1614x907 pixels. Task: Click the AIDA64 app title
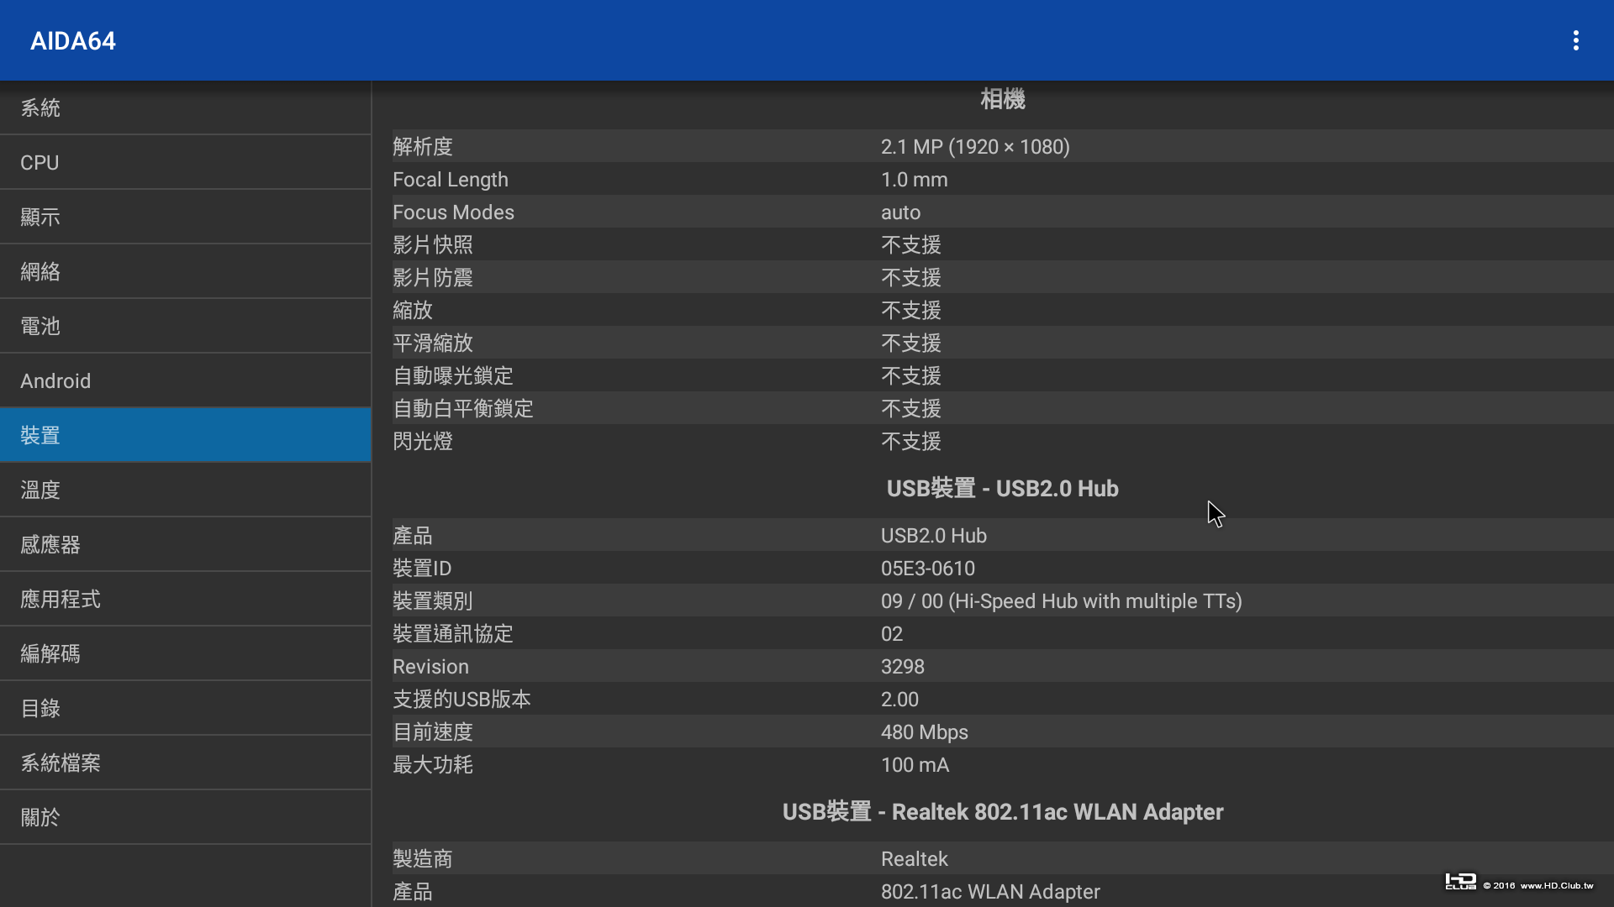(x=73, y=40)
